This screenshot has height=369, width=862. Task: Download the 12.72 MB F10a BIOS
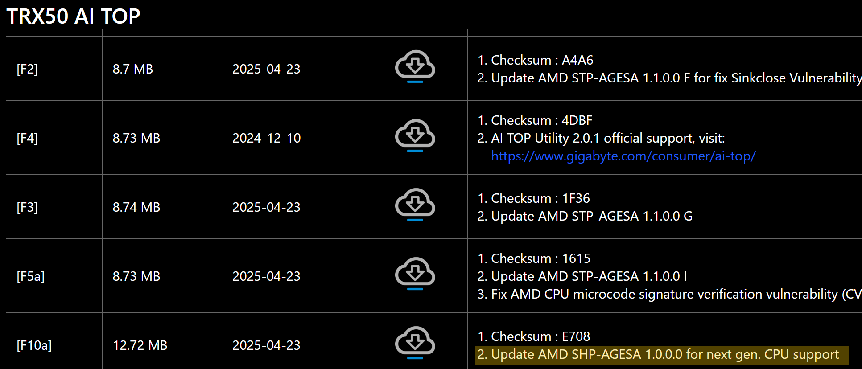pos(415,342)
